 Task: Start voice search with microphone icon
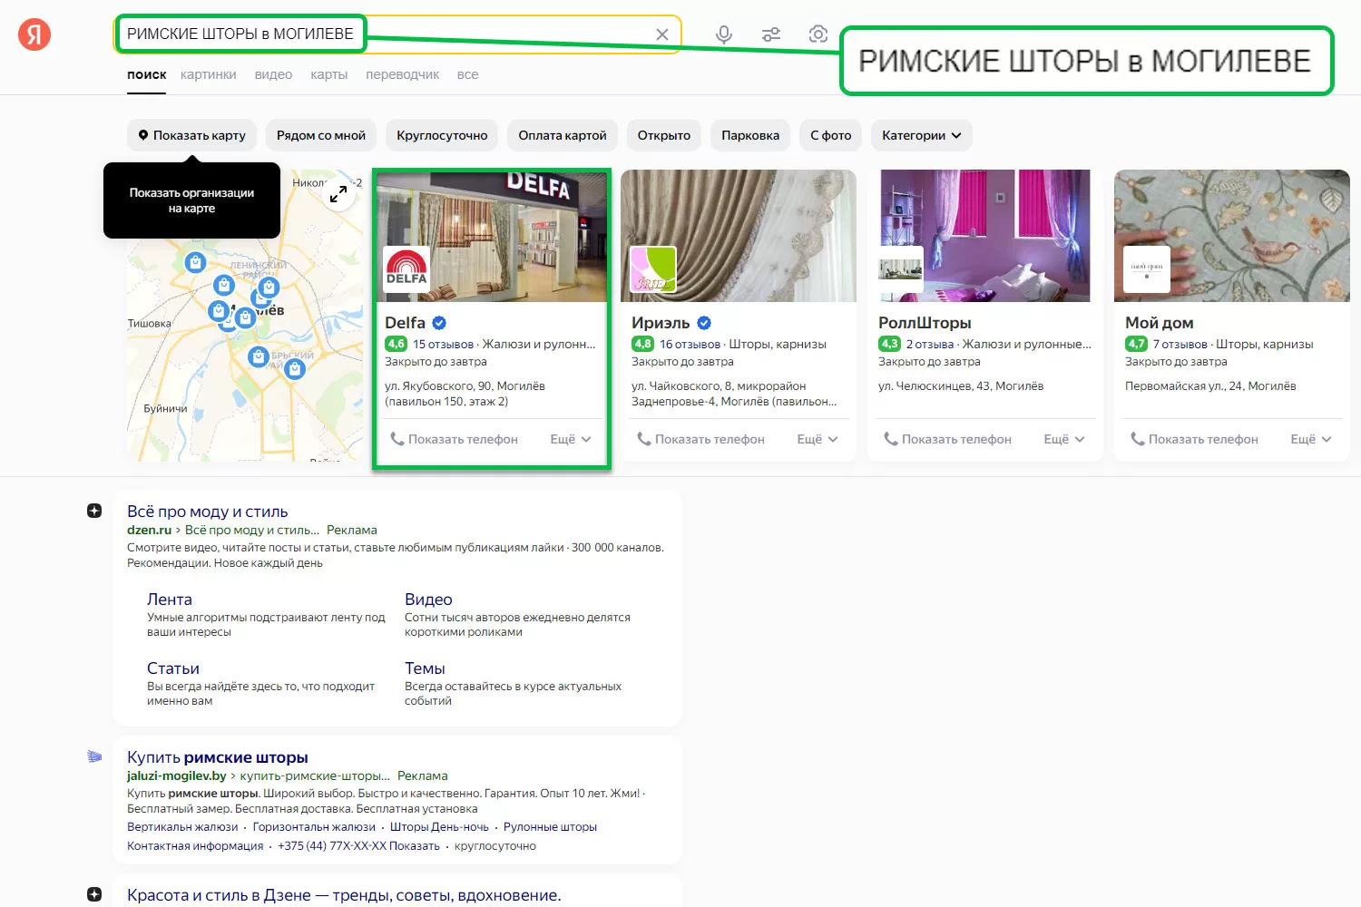click(724, 34)
